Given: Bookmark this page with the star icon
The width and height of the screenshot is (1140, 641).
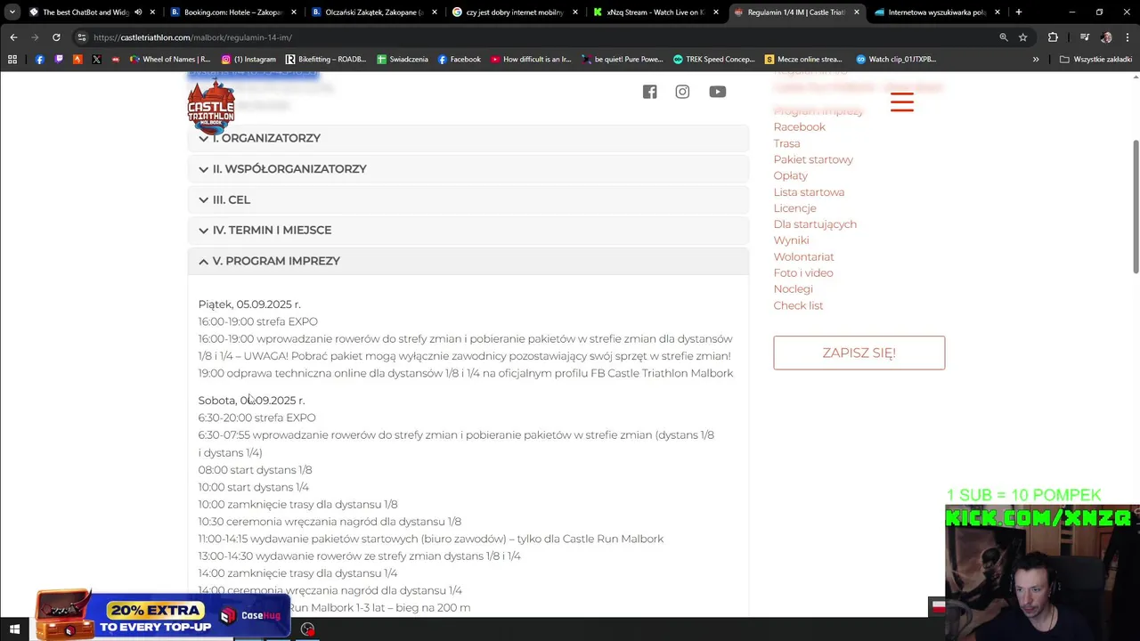Looking at the screenshot, I should click(1023, 37).
